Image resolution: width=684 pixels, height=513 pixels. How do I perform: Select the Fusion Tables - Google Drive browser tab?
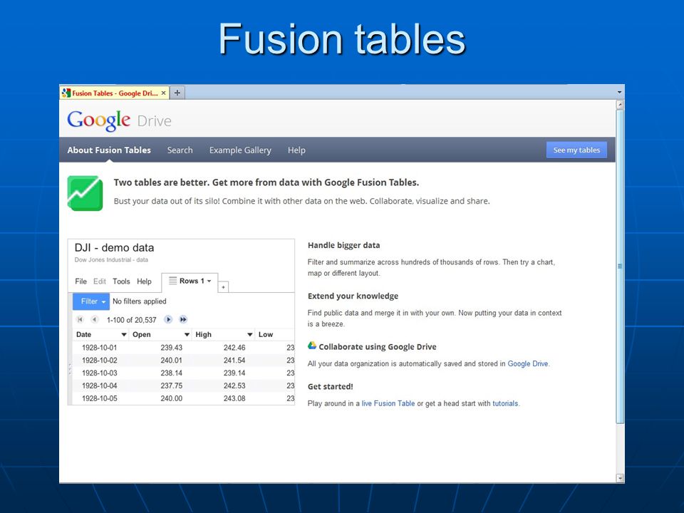[114, 93]
